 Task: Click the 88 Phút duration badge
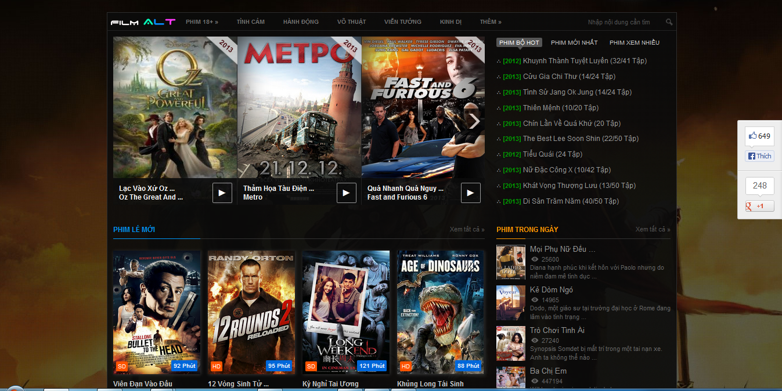(468, 366)
